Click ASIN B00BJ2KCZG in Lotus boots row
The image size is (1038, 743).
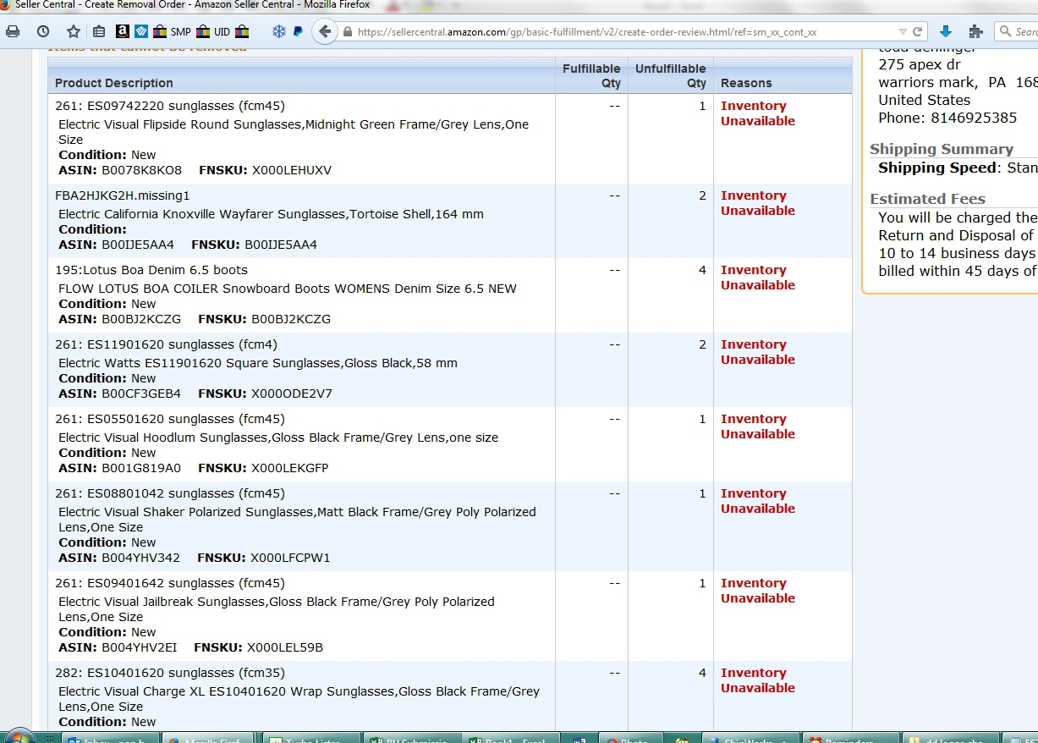tap(141, 319)
